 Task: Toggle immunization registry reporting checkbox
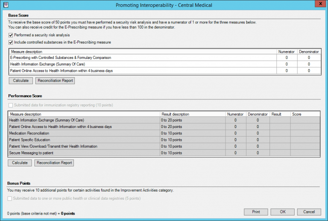coord(11,105)
